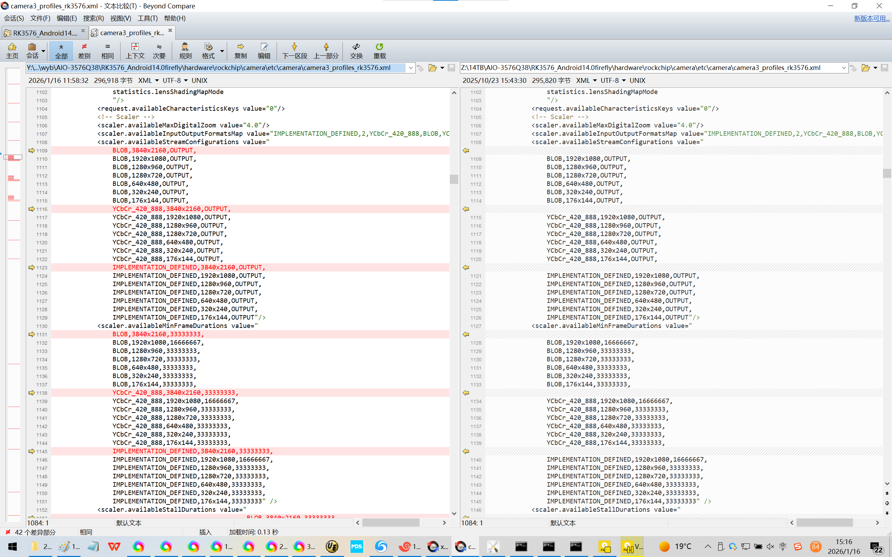This screenshot has width=892, height=557.
Task: Expand left file path history dropdown
Action: point(410,68)
